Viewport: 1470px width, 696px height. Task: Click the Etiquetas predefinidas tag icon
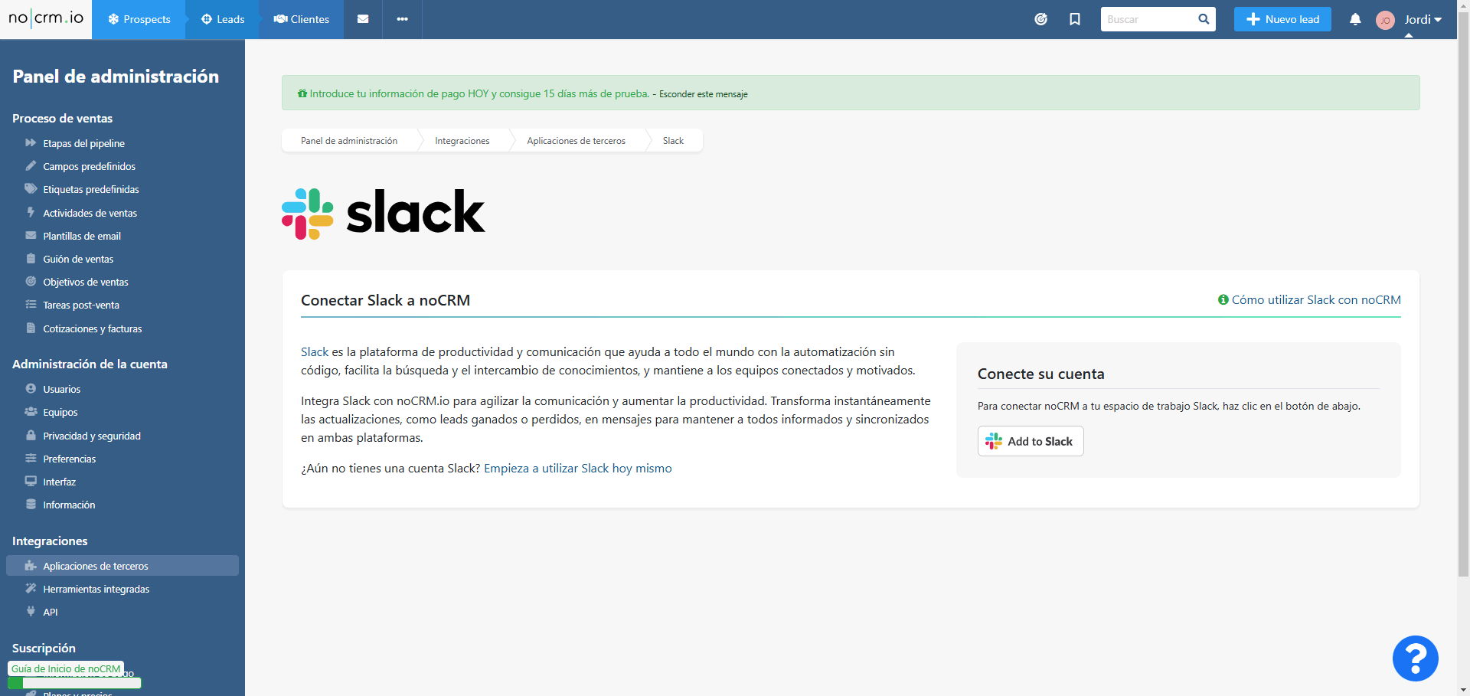31,189
